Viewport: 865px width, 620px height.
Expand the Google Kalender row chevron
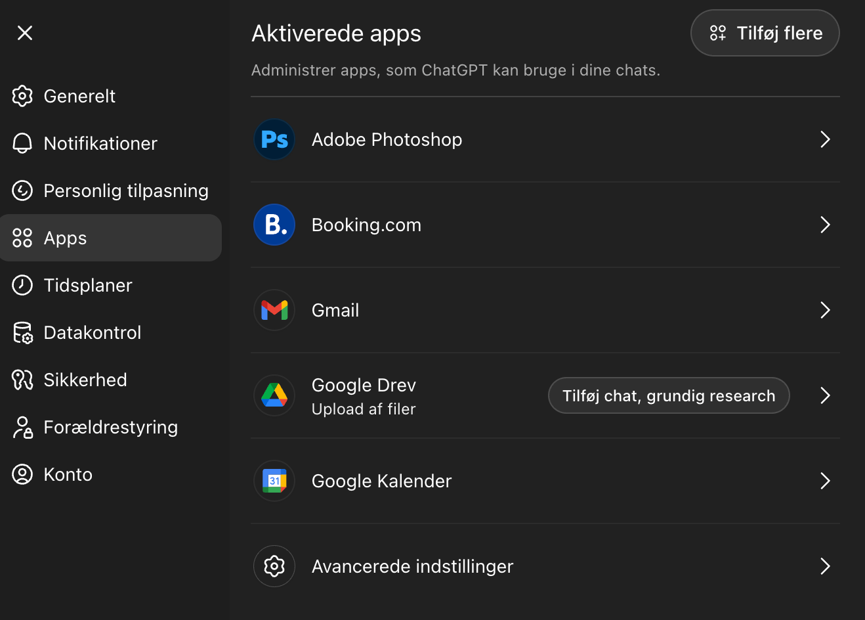825,481
